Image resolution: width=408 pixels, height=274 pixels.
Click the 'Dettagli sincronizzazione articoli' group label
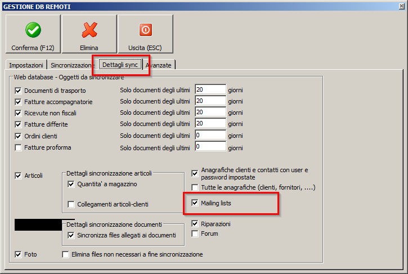pos(109,173)
